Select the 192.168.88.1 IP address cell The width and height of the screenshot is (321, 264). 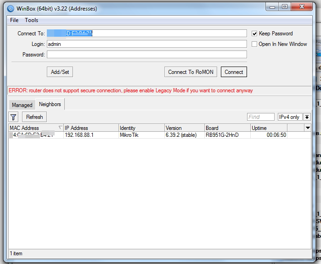click(x=91, y=135)
